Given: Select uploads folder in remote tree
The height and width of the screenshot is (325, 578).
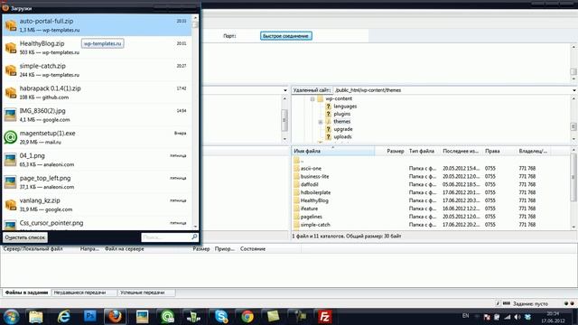Looking at the screenshot, I should pos(342,136).
